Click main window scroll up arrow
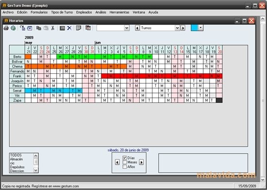 pyautogui.click(x=263, y=18)
